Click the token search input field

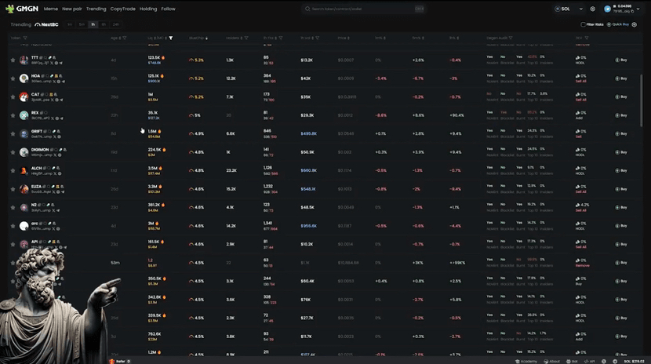tap(365, 9)
